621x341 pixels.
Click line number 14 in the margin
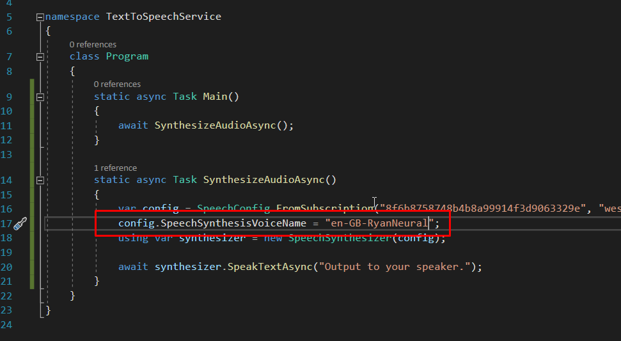click(x=6, y=180)
